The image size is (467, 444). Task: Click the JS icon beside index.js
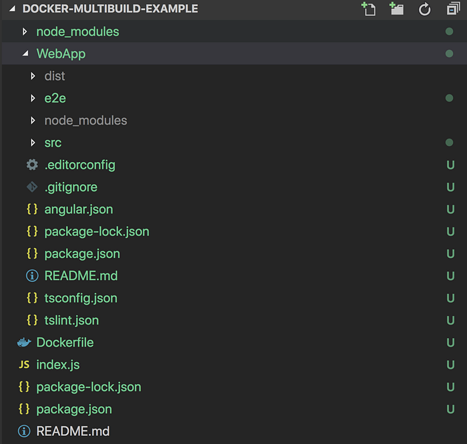(x=24, y=365)
